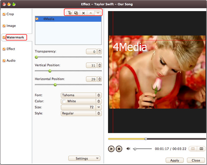Switch to the Image tab

coord(11,26)
